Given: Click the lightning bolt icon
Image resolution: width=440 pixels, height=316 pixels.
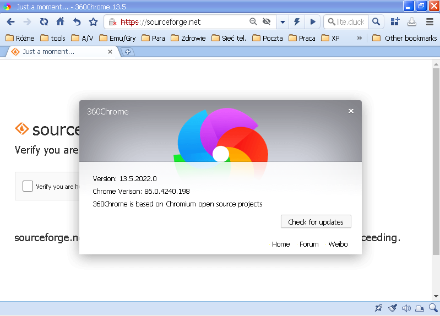Looking at the screenshot, I should pyautogui.click(x=297, y=22).
